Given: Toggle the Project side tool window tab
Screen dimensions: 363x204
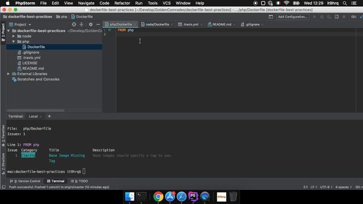Looking at the screenshot, I should [x=3, y=32].
